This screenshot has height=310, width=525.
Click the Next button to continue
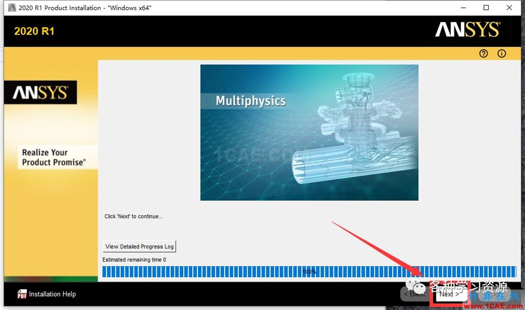(x=449, y=294)
